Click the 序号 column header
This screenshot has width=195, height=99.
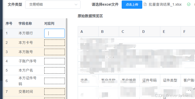[x=9, y=23]
